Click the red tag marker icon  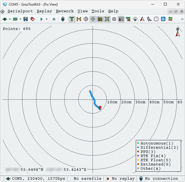33,19
